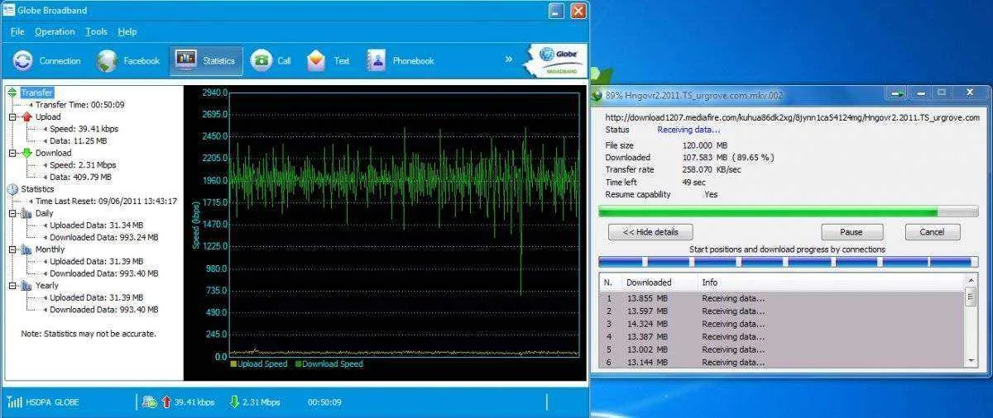Show more toolbar items chevron
Screen dimensions: 993x418
coord(509,59)
